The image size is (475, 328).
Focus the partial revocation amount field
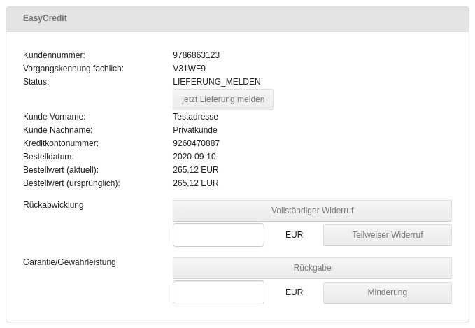218,235
